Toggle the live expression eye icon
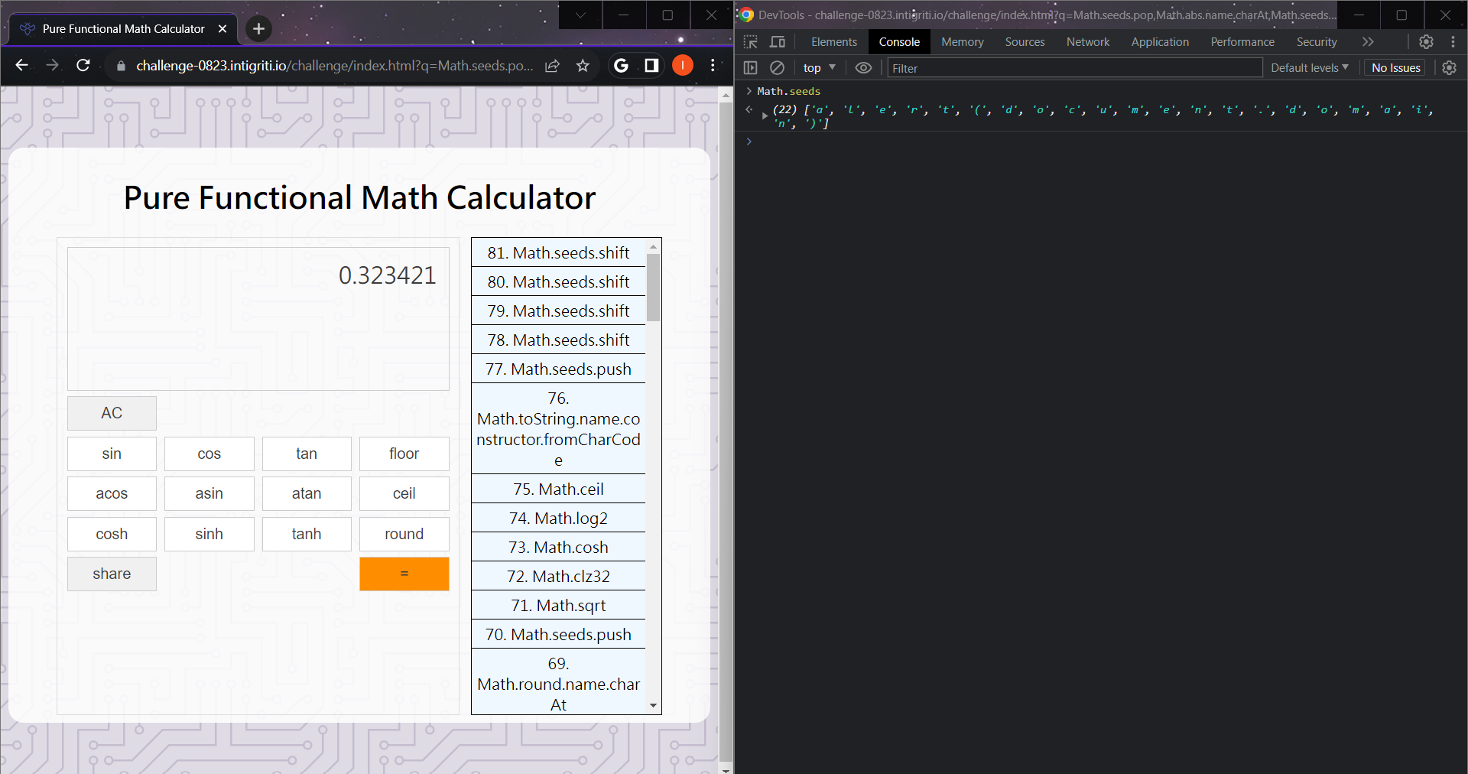The width and height of the screenshot is (1468, 774). (863, 68)
